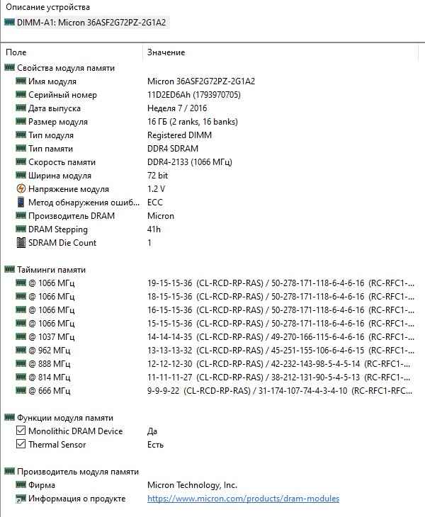Click the Registered DIMM value
The height and width of the screenshot is (517, 425).
click(x=179, y=135)
